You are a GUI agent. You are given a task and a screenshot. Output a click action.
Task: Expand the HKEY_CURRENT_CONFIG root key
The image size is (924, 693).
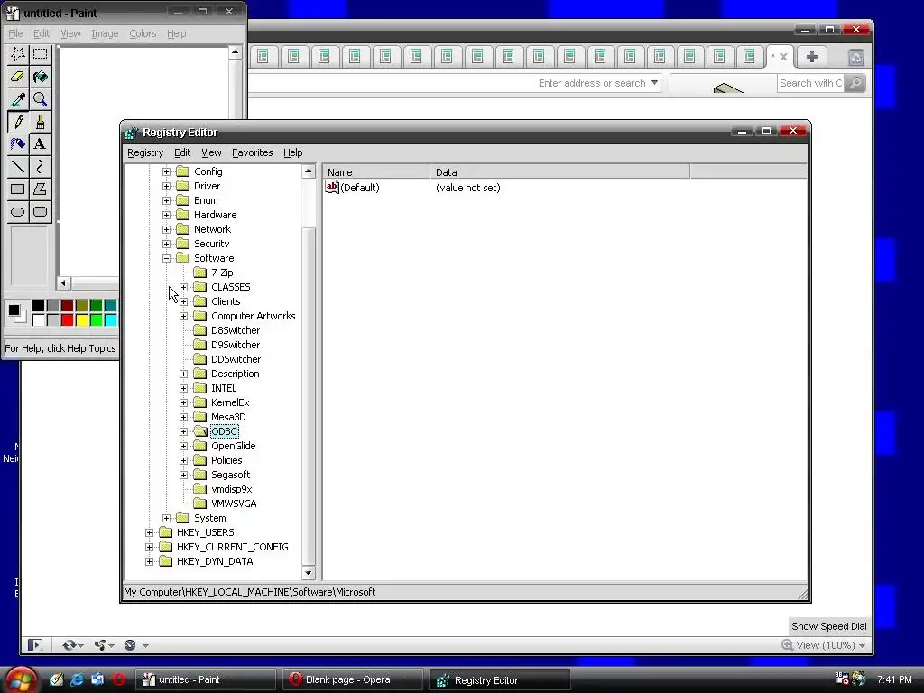click(149, 547)
